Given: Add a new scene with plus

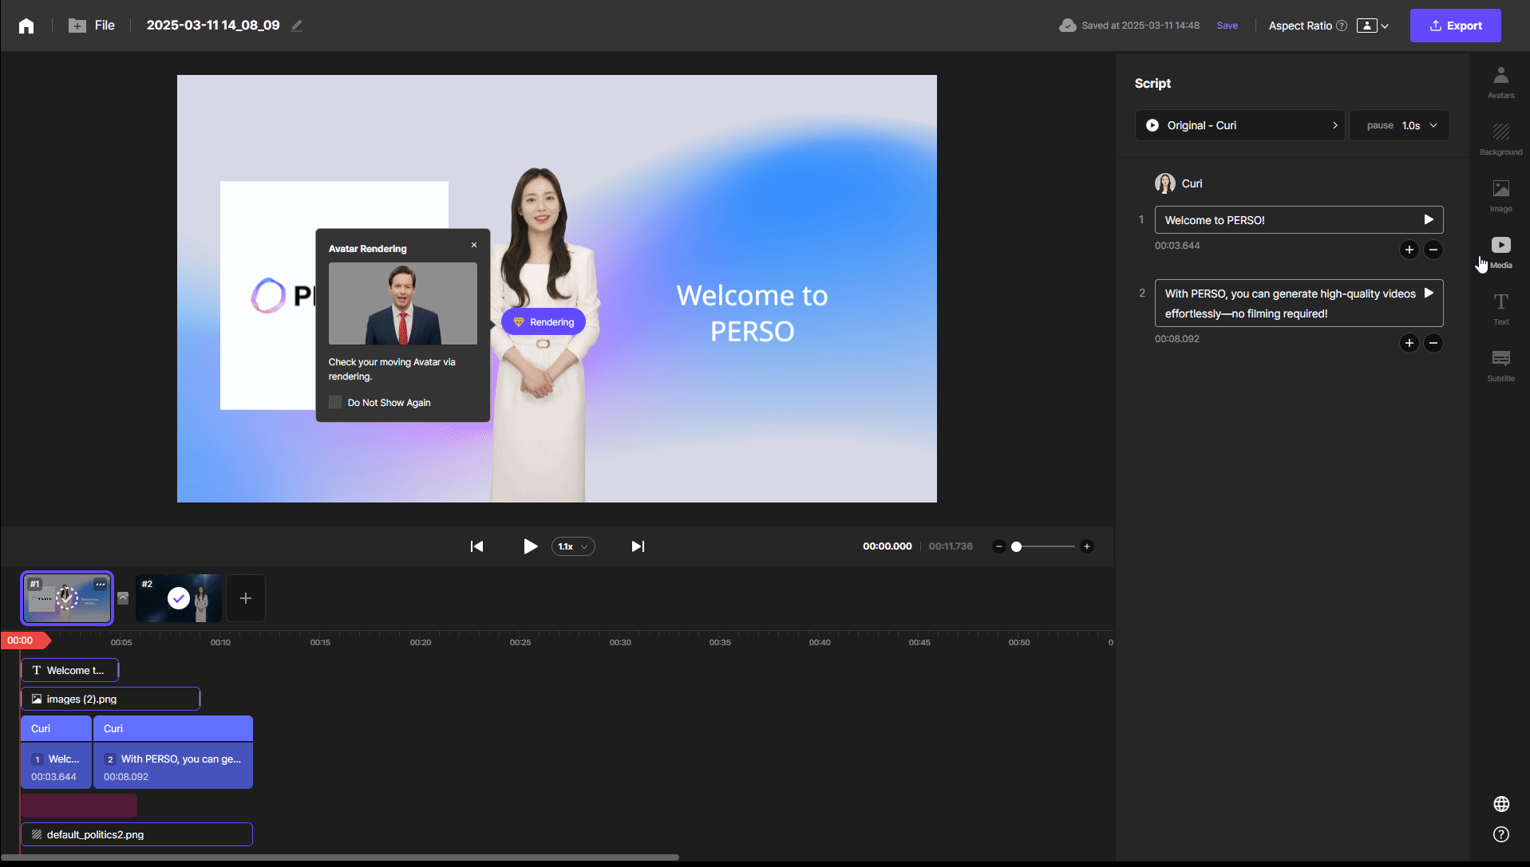Looking at the screenshot, I should point(246,598).
